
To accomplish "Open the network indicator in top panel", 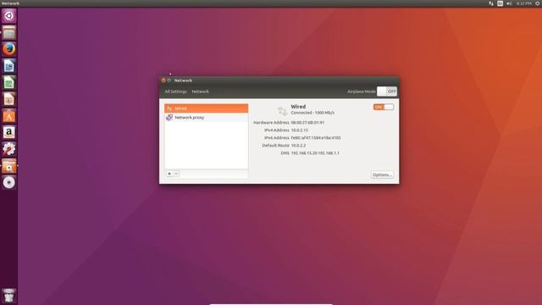I will pos(491,3).
